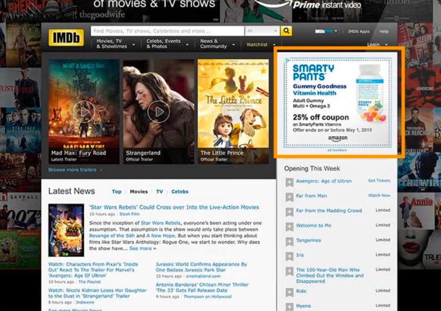The image size is (441, 311).
Task: Open Jurassic World Confirms Appearance headline
Action: pyautogui.click(x=201, y=267)
